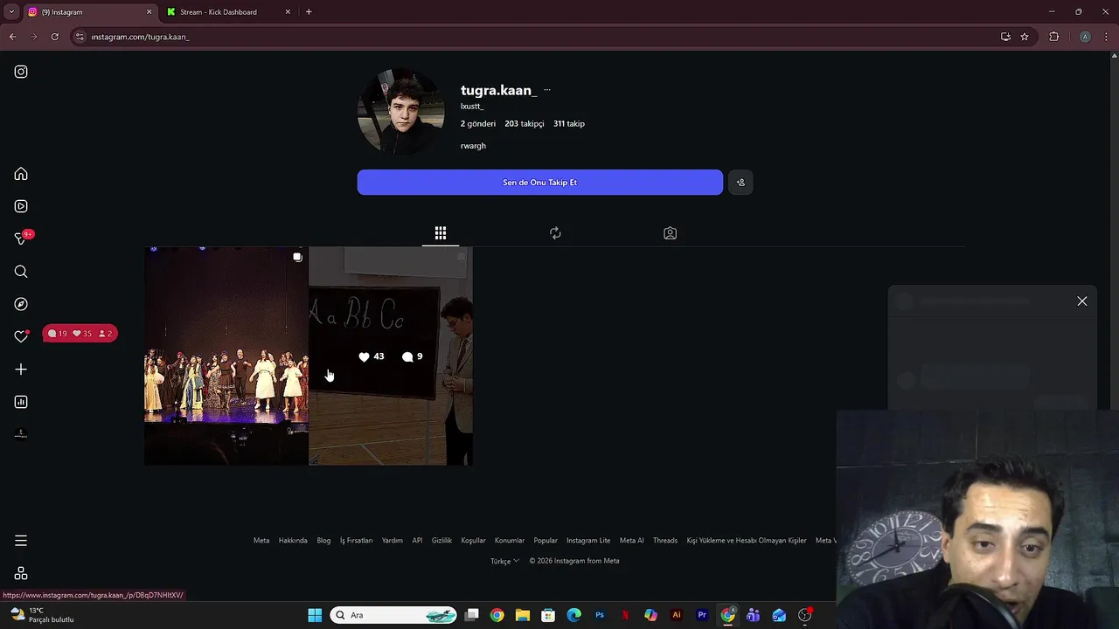Open the API footer link
This screenshot has width=1119, height=629.
click(x=417, y=541)
